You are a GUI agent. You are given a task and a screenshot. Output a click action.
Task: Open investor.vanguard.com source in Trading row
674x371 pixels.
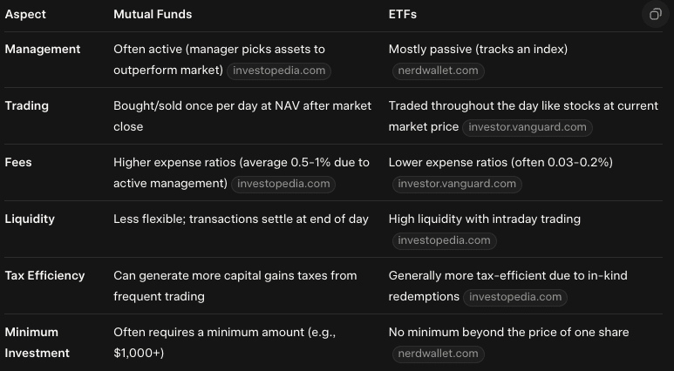(528, 127)
